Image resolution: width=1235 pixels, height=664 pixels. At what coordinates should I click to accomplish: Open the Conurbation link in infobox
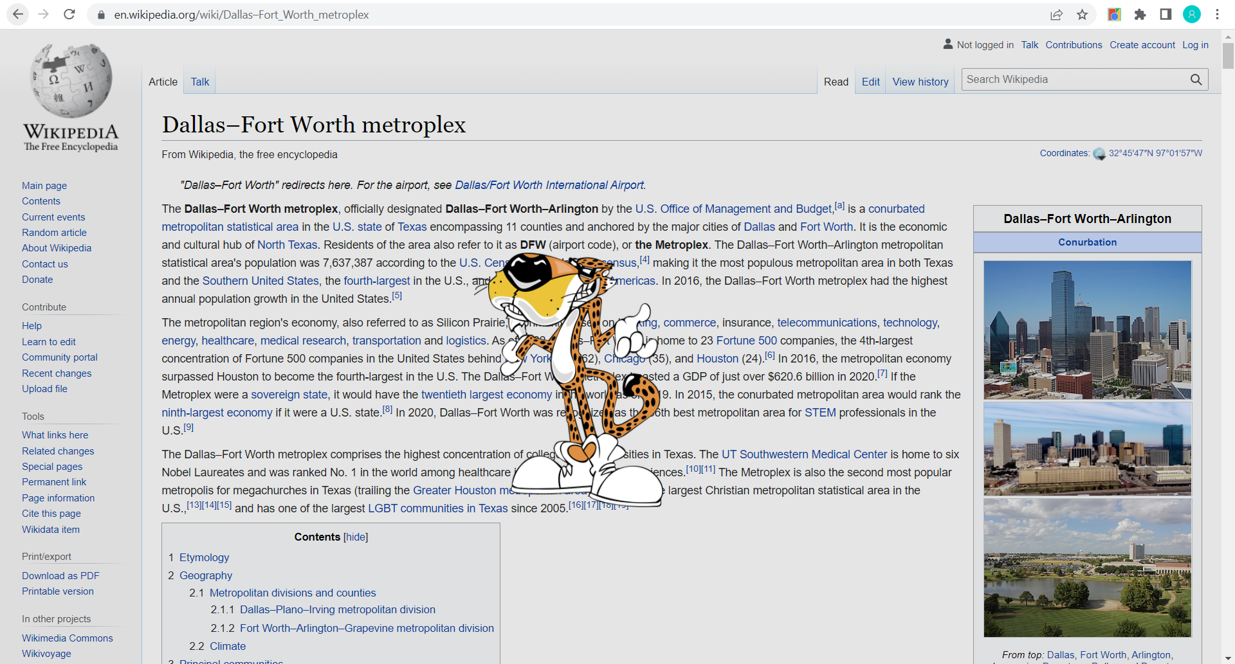pos(1088,242)
